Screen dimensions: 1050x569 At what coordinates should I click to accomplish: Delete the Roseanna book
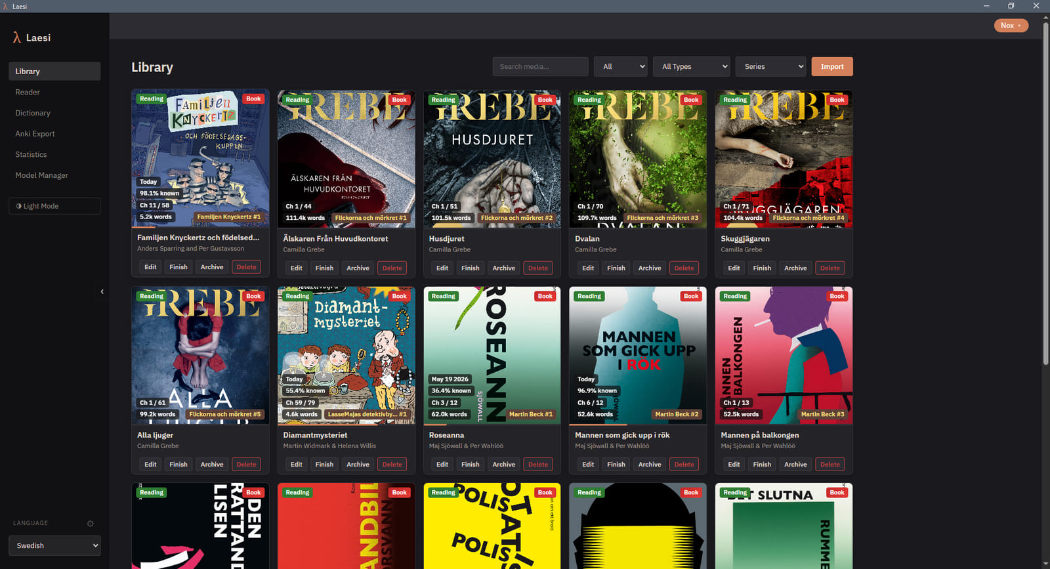[x=538, y=464]
